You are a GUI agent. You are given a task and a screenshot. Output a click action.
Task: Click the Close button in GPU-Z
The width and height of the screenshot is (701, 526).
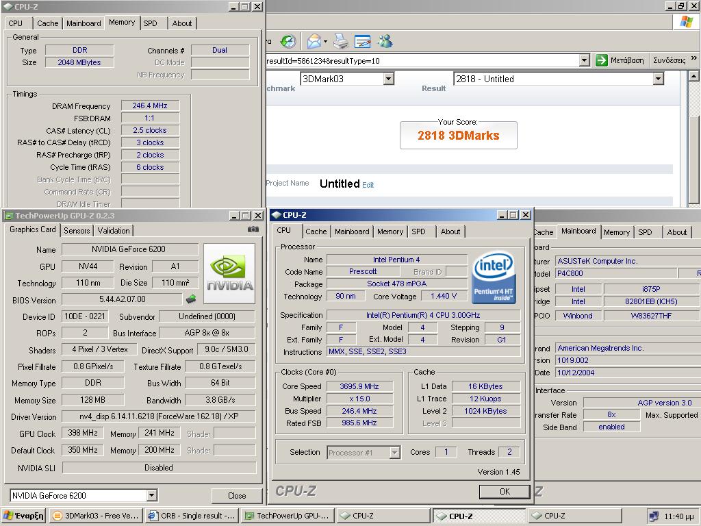[237, 496]
